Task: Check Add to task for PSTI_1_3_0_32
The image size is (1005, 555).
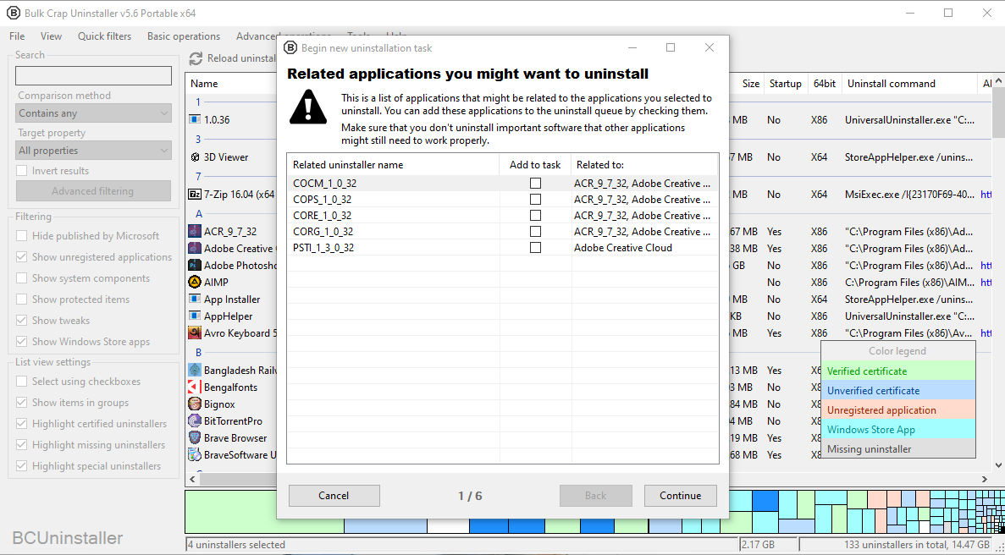Action: tap(535, 247)
